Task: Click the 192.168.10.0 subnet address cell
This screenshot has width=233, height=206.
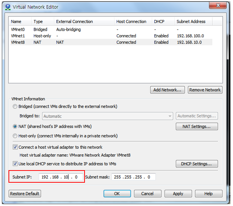Action: coord(189,42)
